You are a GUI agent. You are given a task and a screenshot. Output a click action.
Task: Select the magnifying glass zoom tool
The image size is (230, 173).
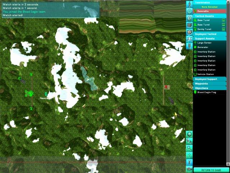pos(189,148)
